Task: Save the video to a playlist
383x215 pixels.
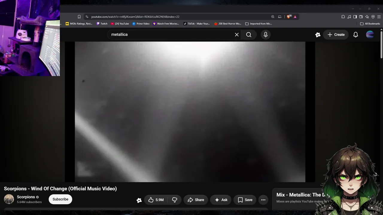Action: 245,200
